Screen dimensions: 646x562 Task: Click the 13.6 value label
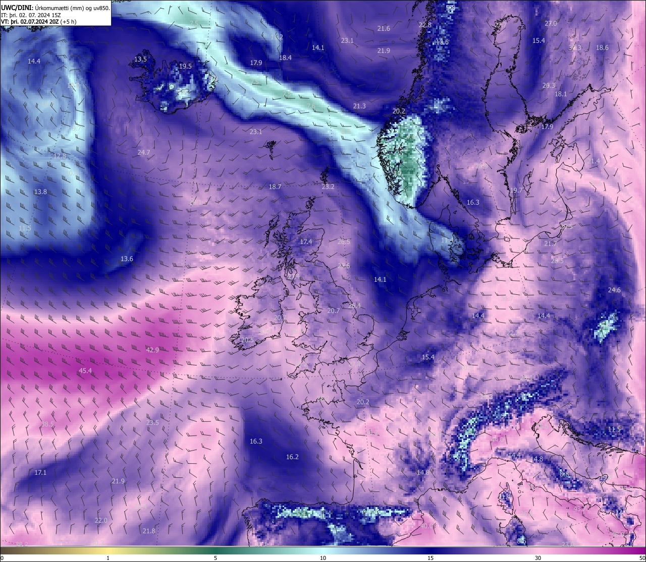(x=127, y=259)
